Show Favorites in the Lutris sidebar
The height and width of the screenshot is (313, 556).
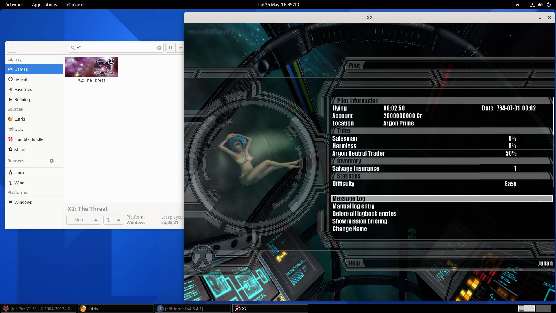point(34,90)
